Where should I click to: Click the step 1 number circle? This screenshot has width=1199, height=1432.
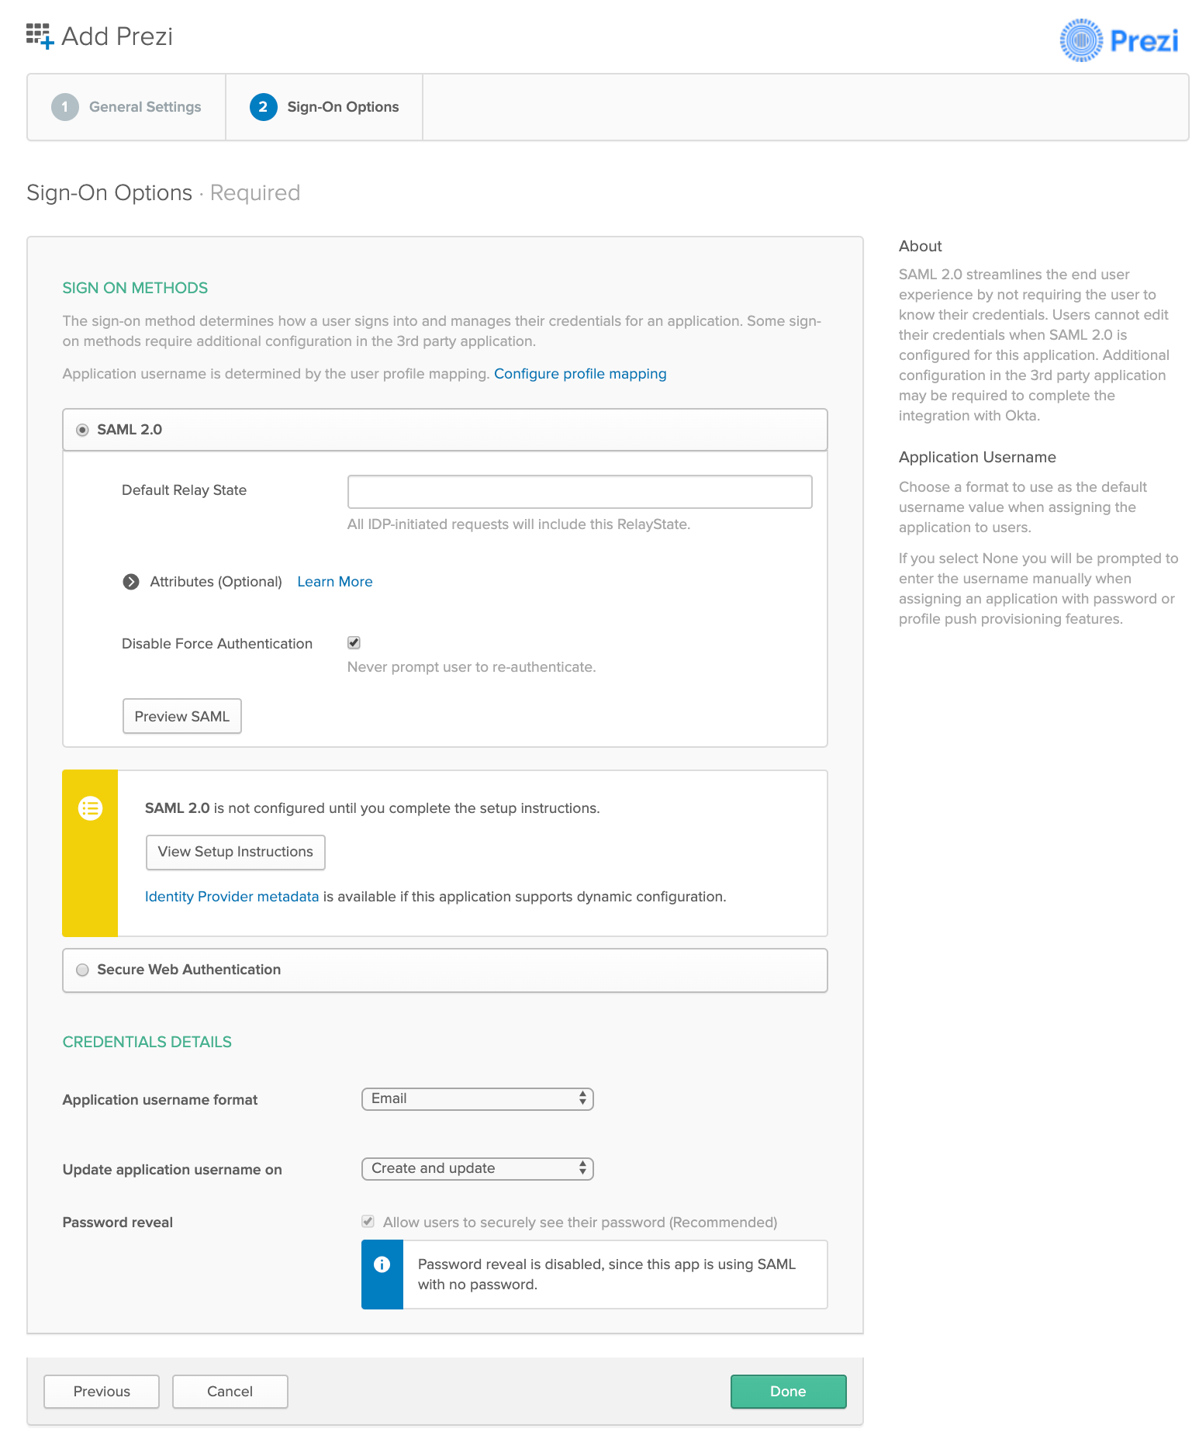pos(65,107)
